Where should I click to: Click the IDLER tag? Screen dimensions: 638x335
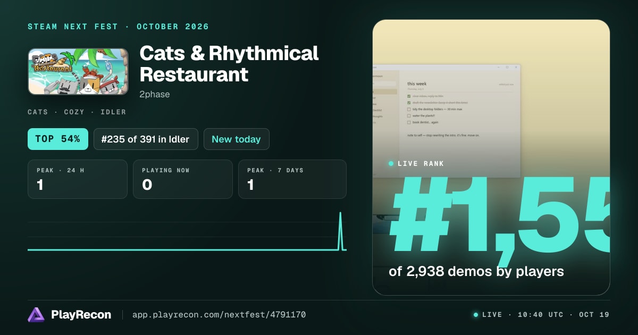click(x=113, y=112)
